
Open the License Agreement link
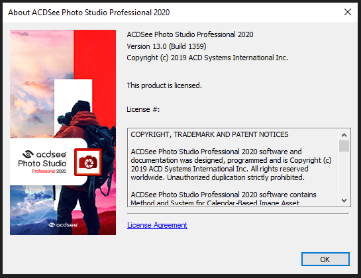tap(157, 225)
